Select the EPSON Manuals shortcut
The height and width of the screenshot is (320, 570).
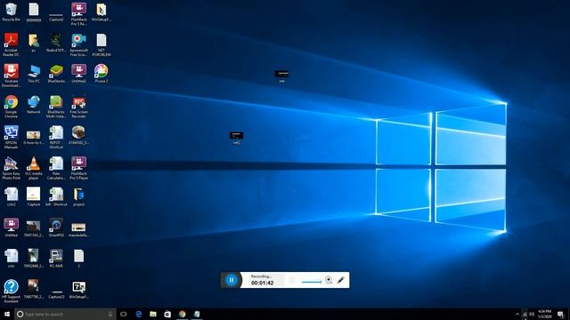[x=11, y=137]
